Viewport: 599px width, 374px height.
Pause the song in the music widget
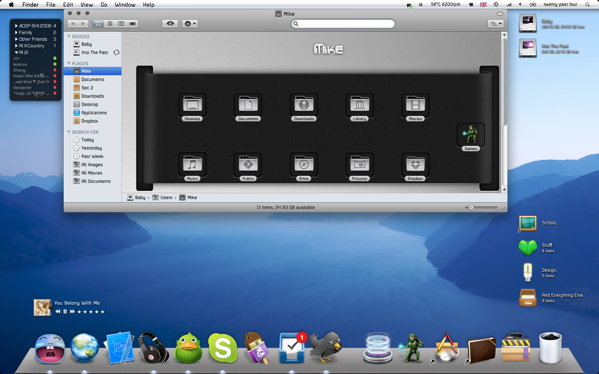[x=65, y=311]
